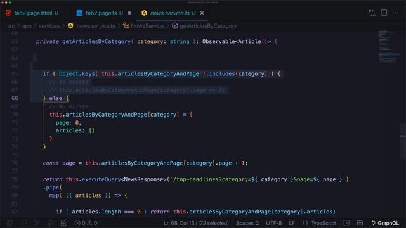406x228 pixels.
Task: Click the GraphQL status bar item
Action: coord(385,223)
